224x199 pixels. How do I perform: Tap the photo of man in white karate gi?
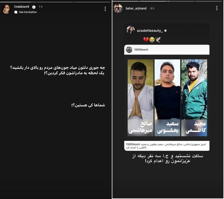141,89
